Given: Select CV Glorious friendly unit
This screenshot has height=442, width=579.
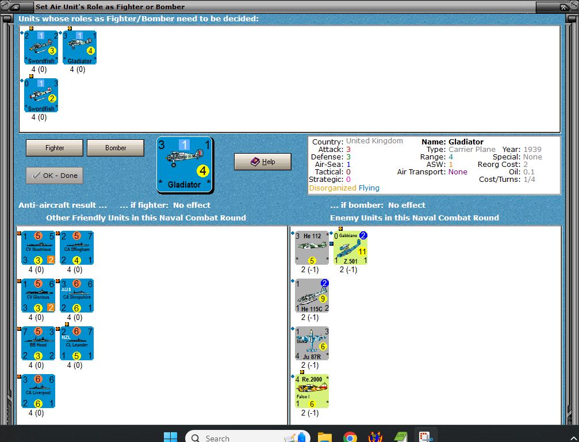Looking at the screenshot, I should click(x=38, y=296).
